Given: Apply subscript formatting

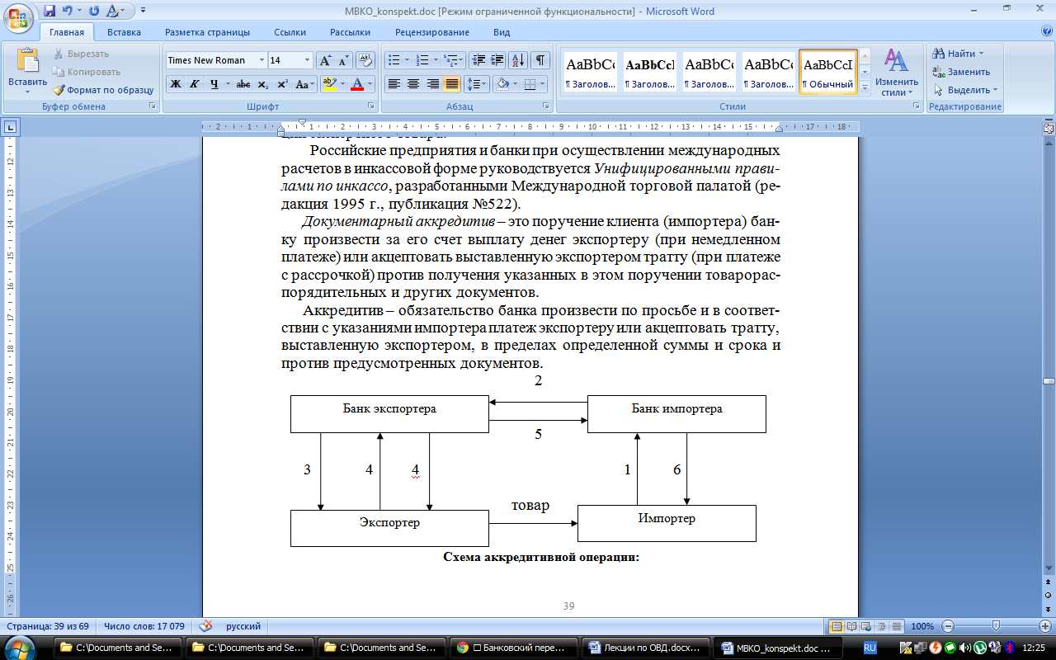Looking at the screenshot, I should tap(262, 84).
